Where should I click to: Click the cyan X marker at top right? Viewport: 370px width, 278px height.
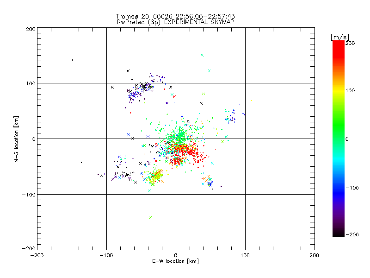pos(202,55)
